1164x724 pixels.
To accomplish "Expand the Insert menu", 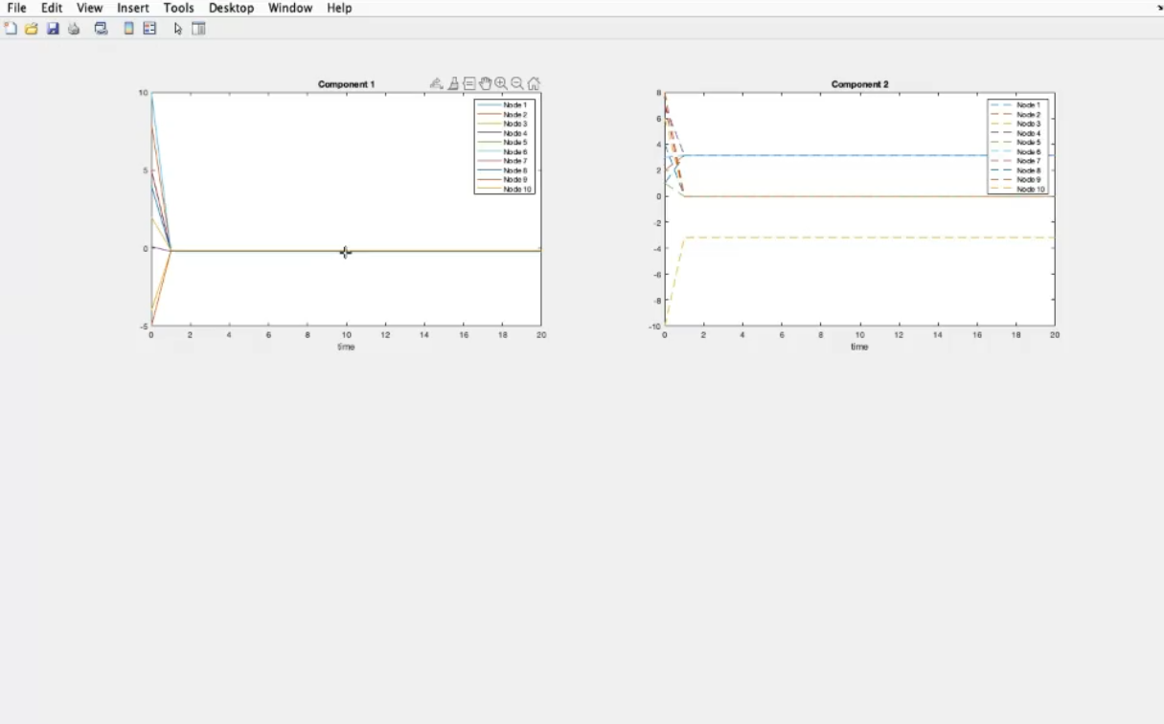I will tap(133, 8).
